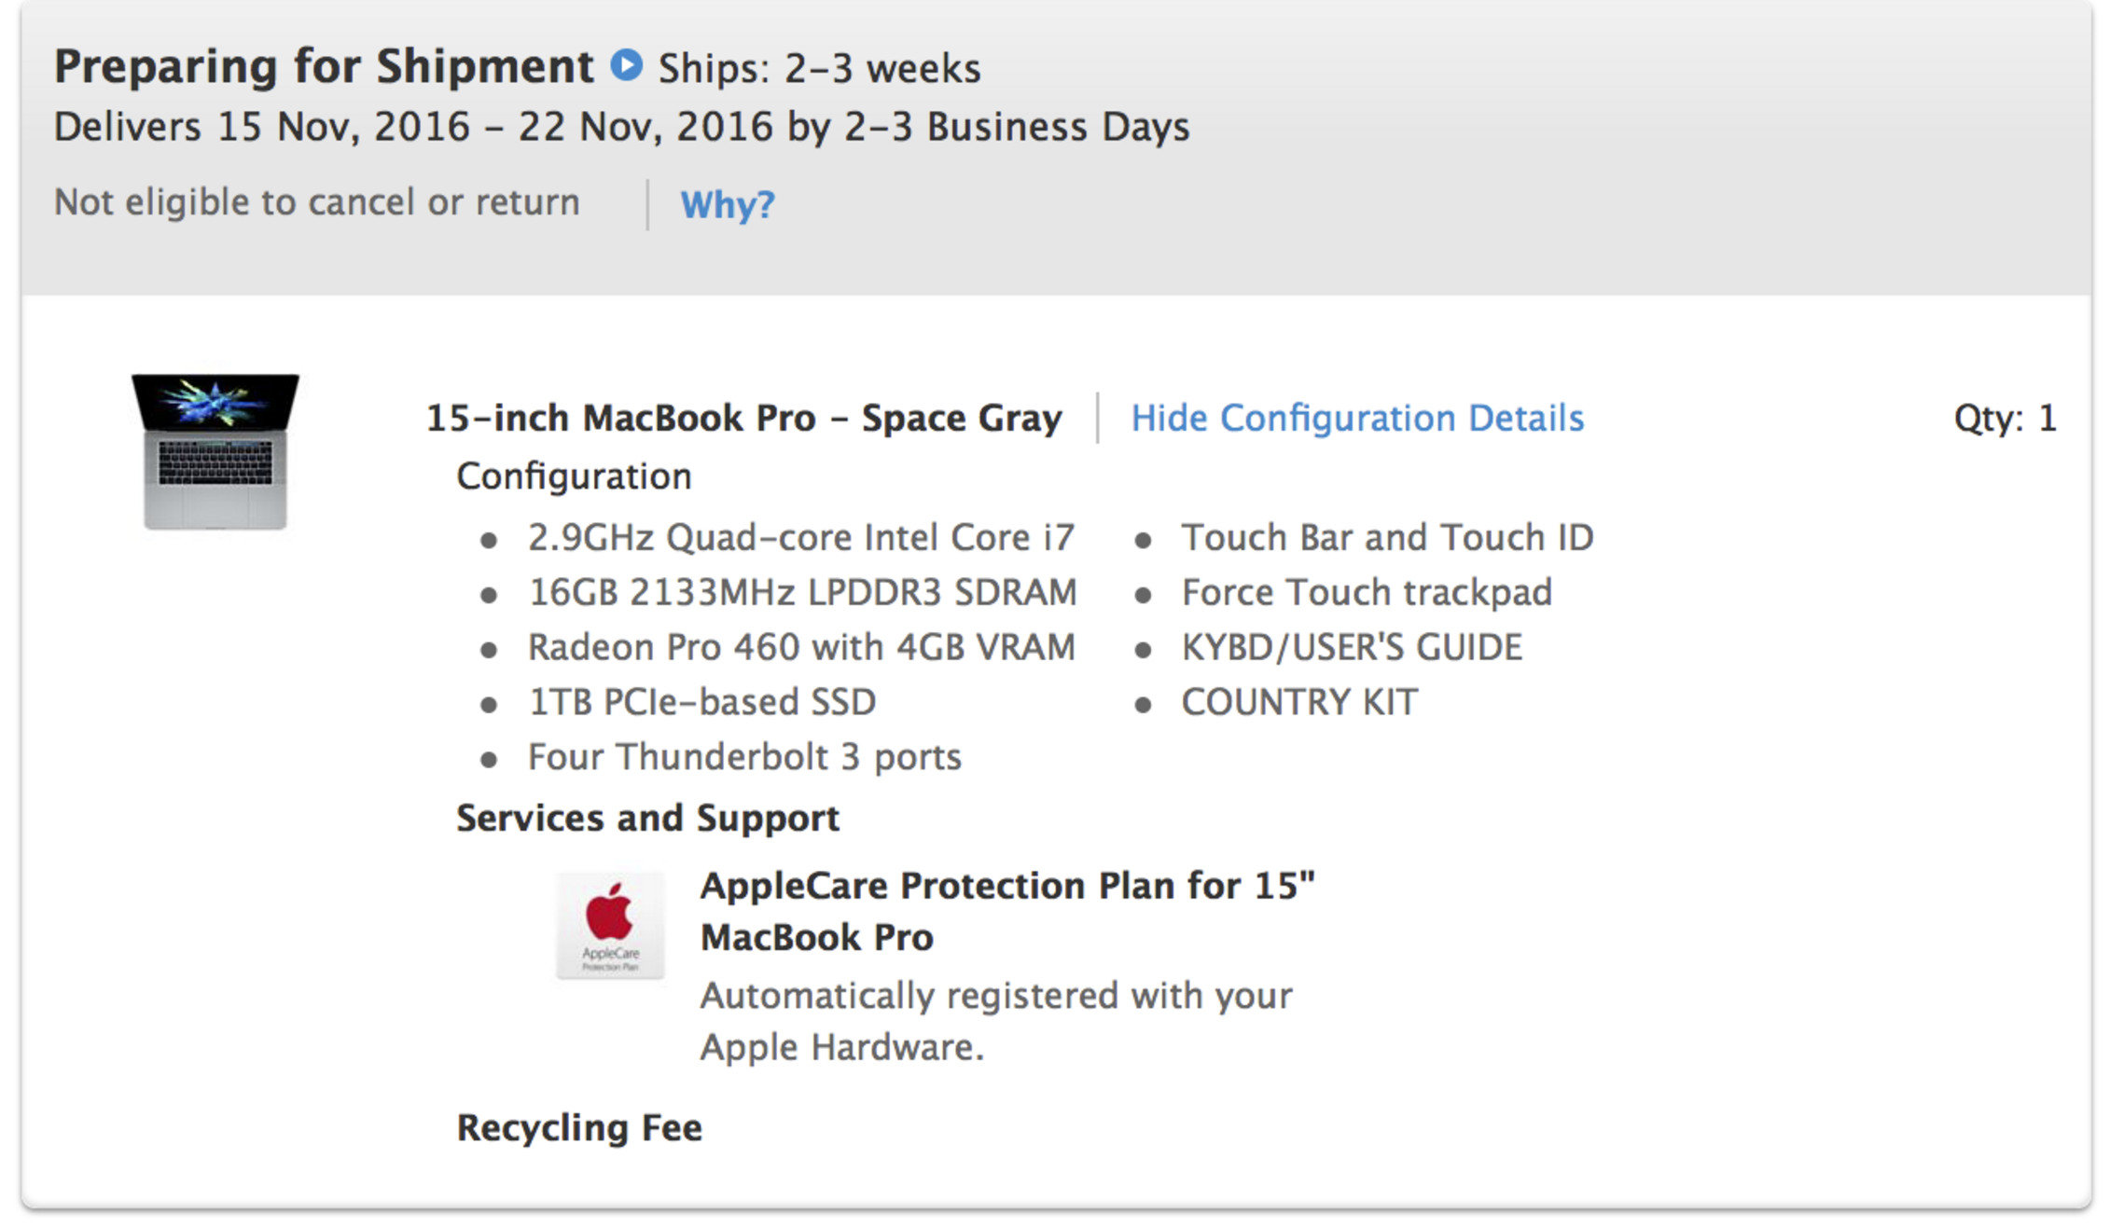This screenshot has width=2110, height=1227.
Task: Click the Qty: 1 label
Action: click(x=2005, y=418)
